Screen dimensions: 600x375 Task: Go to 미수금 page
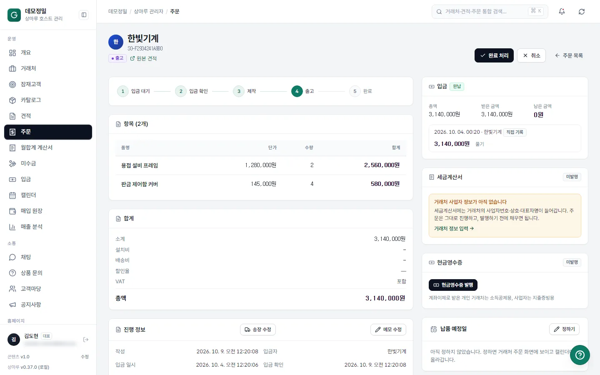[48, 163]
